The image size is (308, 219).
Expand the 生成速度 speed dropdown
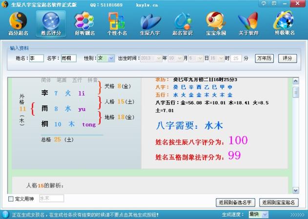coord(265,214)
